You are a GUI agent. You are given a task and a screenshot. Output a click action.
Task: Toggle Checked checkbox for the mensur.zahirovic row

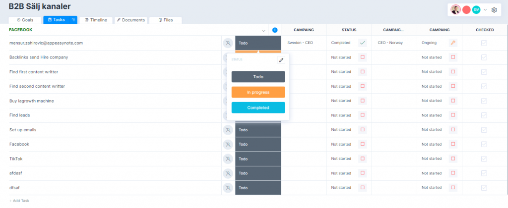pyautogui.click(x=484, y=43)
